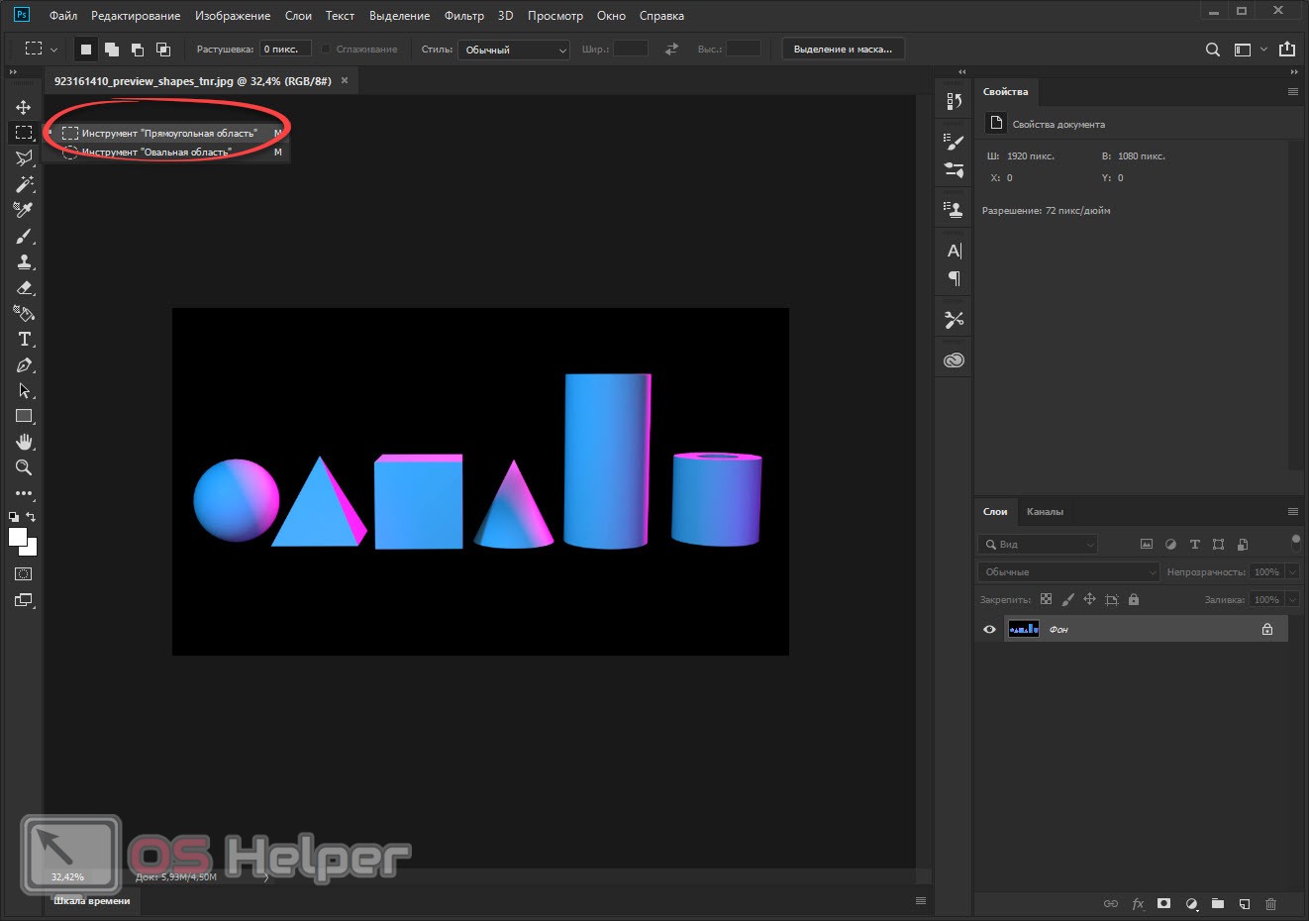
Task: Select the Paint Bucket tool
Action: click(24, 313)
